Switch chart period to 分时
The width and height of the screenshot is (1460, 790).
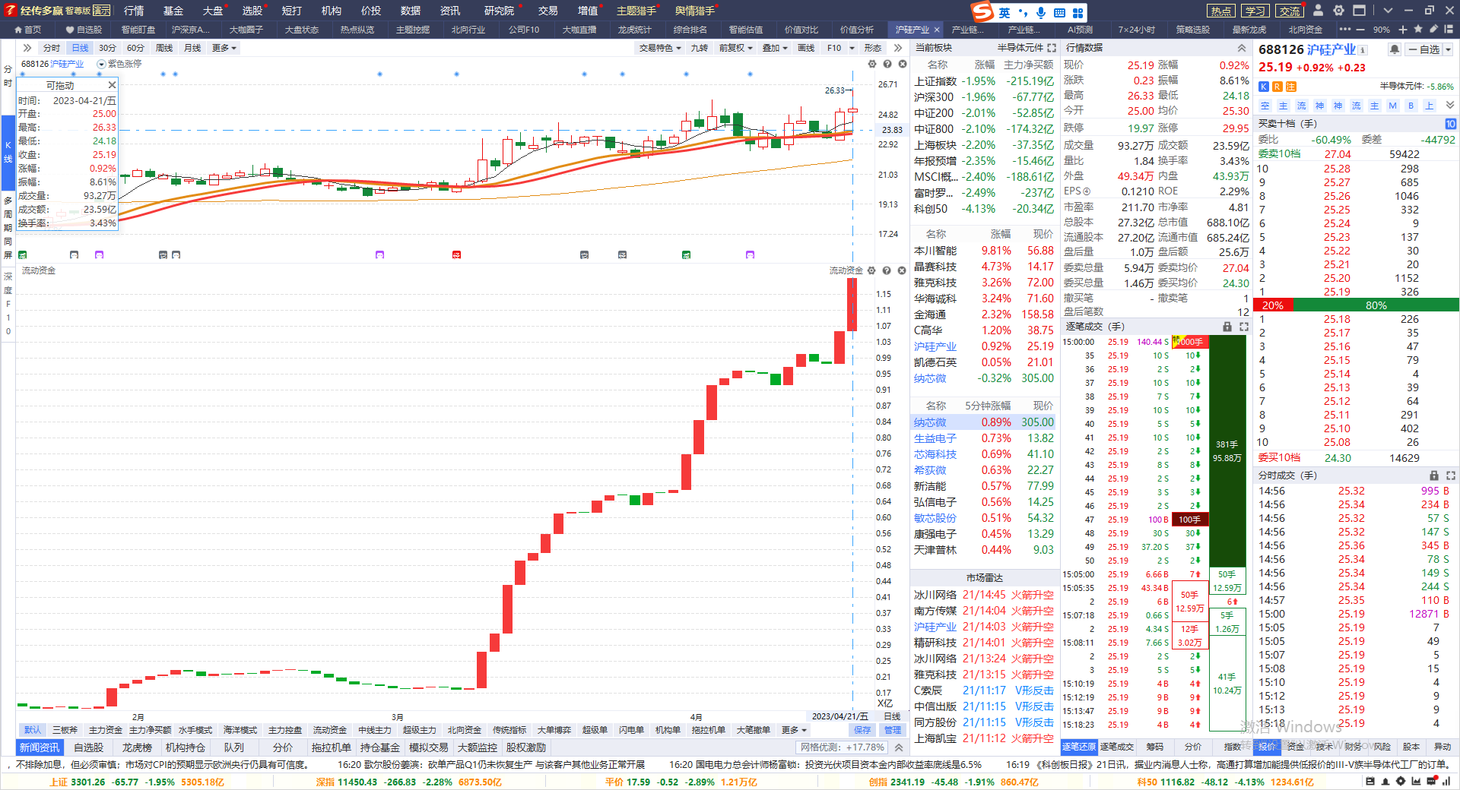[x=52, y=48]
